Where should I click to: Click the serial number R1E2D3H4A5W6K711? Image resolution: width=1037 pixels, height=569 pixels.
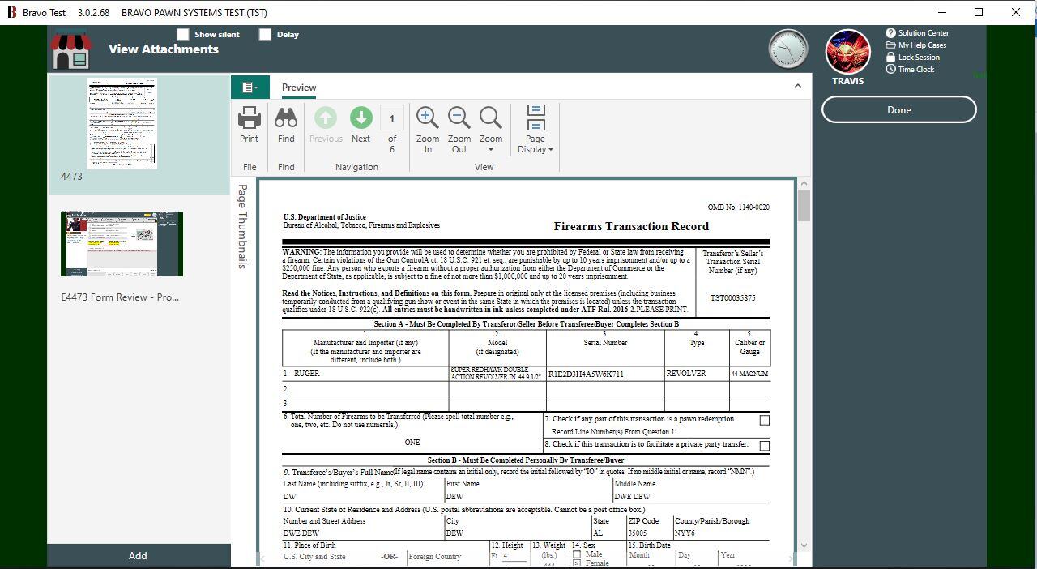[586, 374]
